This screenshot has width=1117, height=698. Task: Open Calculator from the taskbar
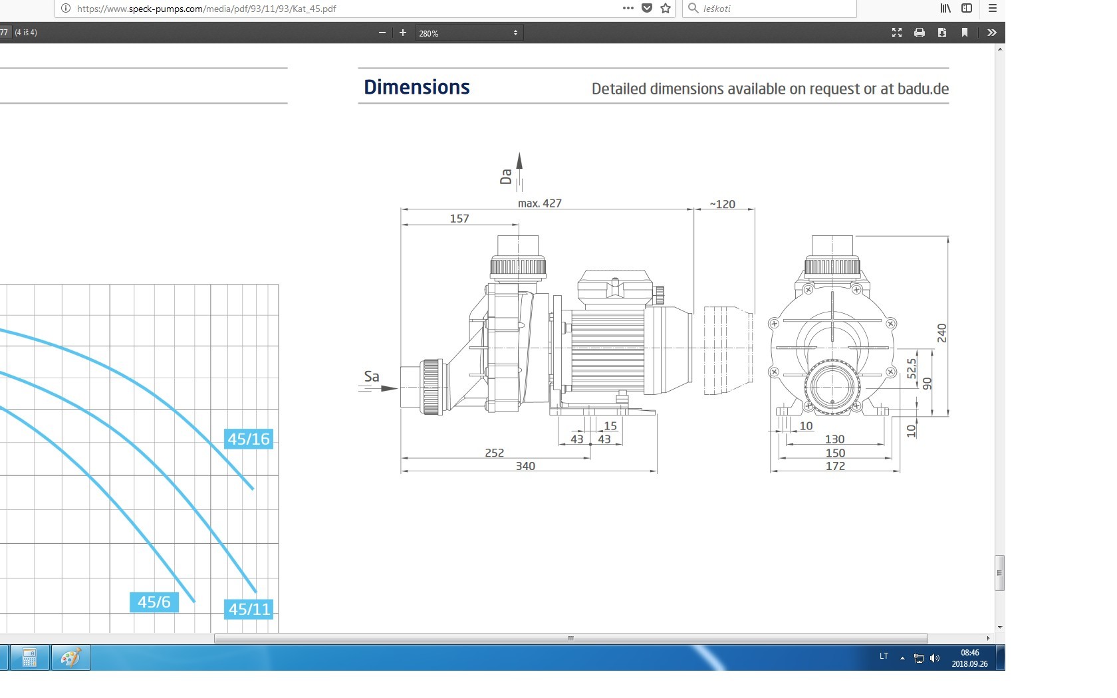coord(29,658)
